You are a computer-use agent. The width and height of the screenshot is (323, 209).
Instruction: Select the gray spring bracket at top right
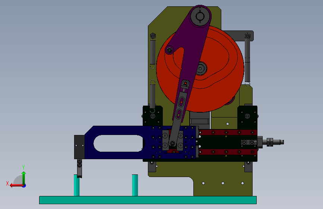239,36
